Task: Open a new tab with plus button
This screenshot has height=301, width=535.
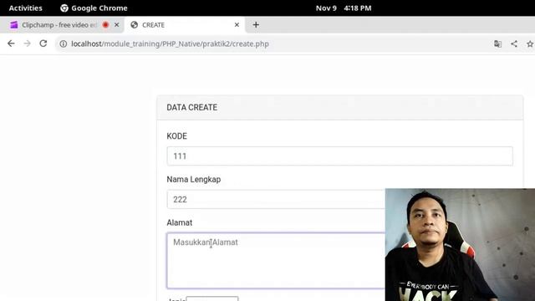Action: (x=256, y=25)
